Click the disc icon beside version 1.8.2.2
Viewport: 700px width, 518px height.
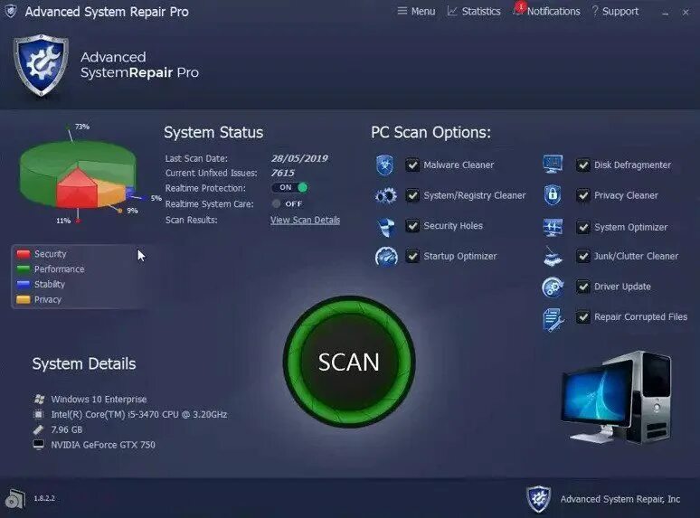click(15, 498)
